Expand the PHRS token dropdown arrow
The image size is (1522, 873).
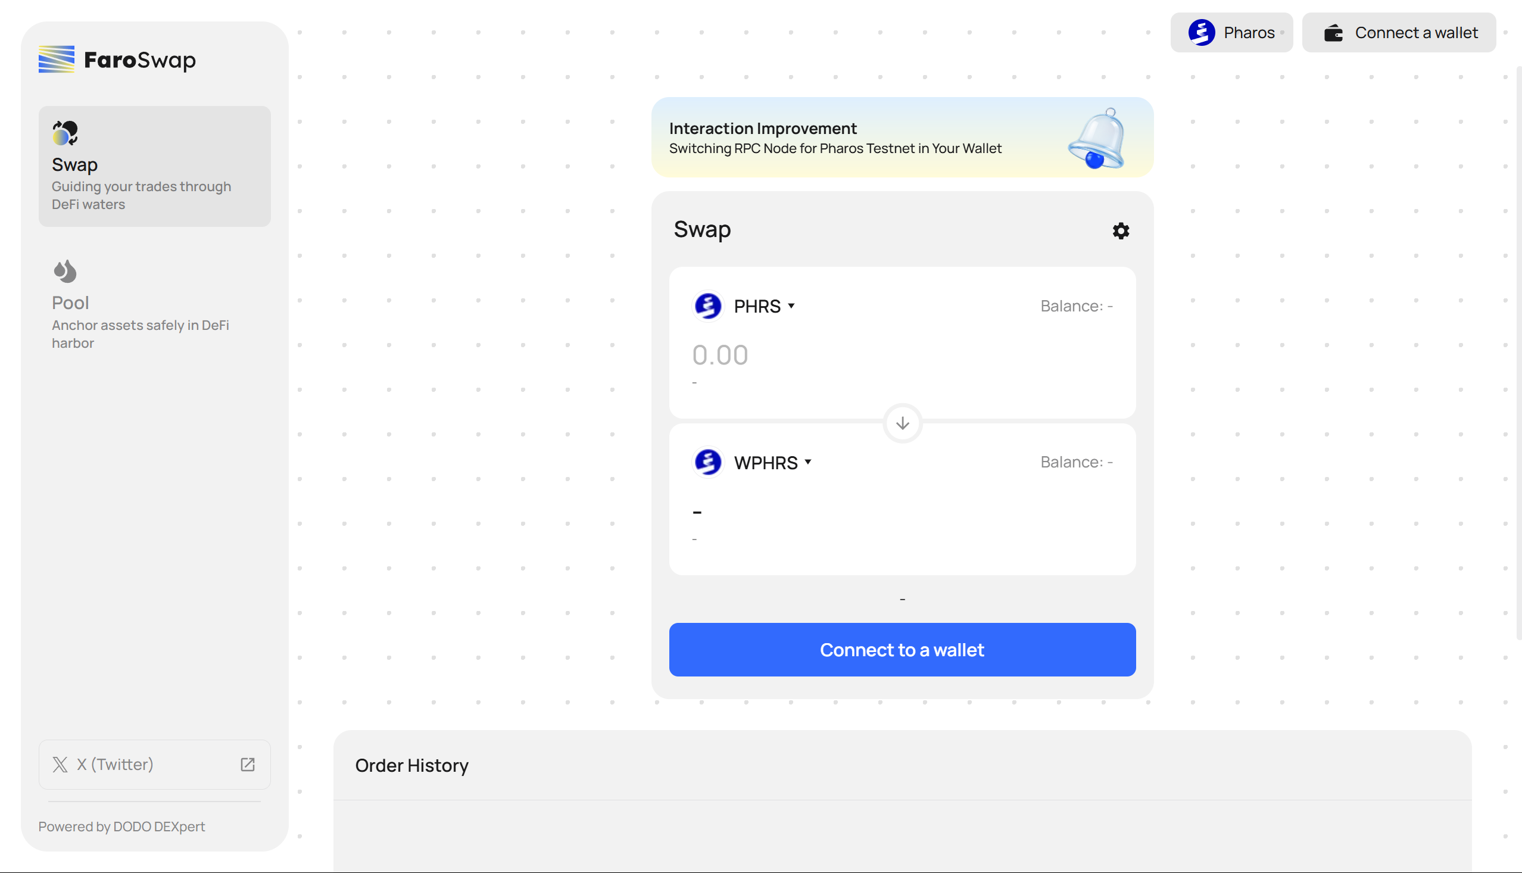(791, 306)
